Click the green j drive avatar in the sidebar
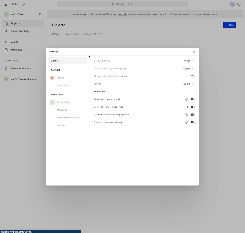The width and height of the screenshot is (245, 233). point(6,14)
